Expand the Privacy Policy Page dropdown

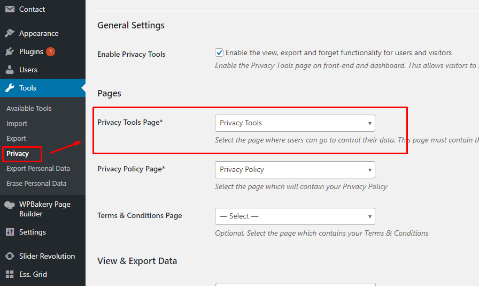click(x=295, y=169)
